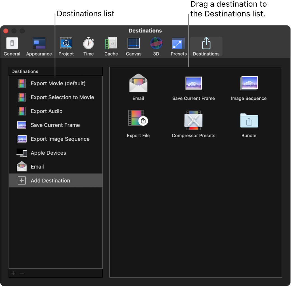291x287 pixels.
Task: Click the Compressor Presets destination icon
Action: point(193,120)
